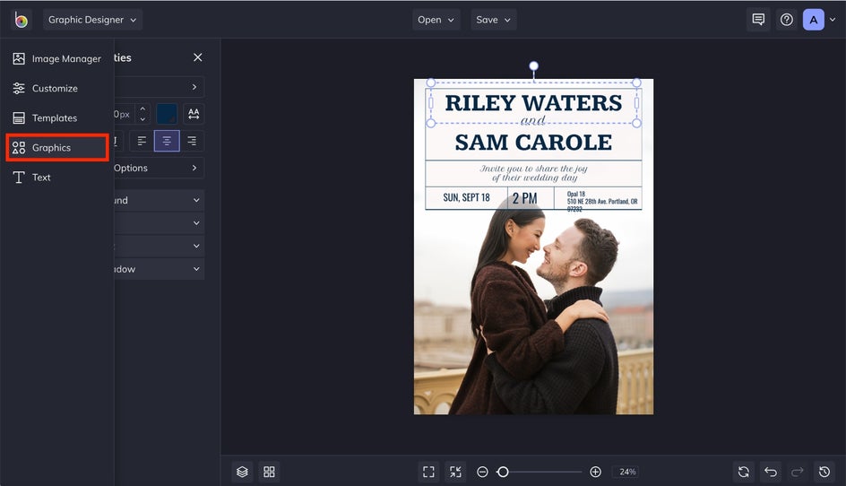Close the text properties panel
Screen dimensions: 846x486
click(x=198, y=57)
